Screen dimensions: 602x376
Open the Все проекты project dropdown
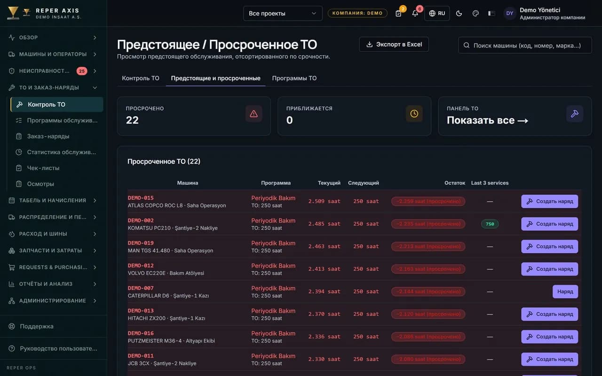(x=283, y=13)
